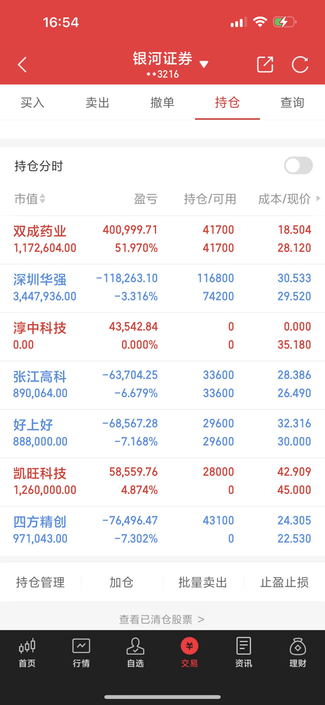The image size is (325, 705).
Task: Tap the 批量卖出 button
Action: [x=203, y=582]
